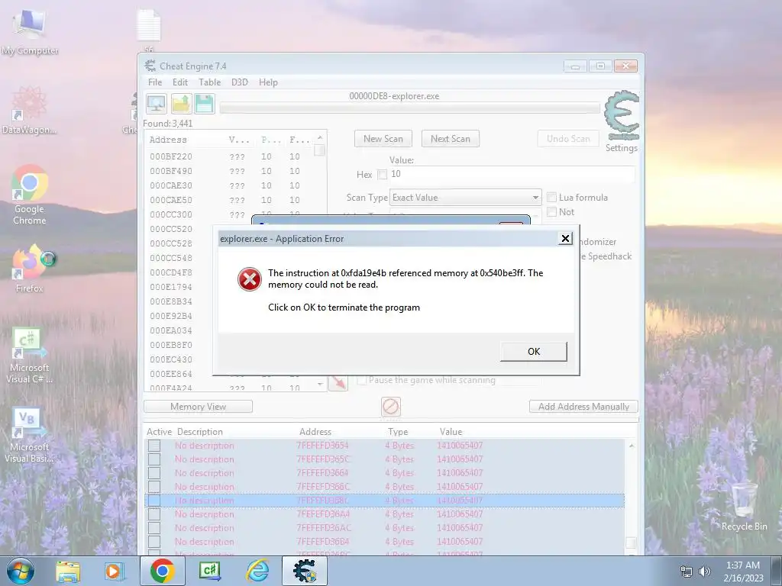The width and height of the screenshot is (782, 586).
Task: Close the explorer.exe Application Error dialog
Action: coord(565,239)
